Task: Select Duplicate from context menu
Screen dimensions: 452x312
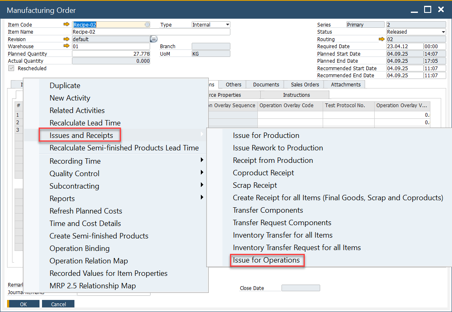Action: coord(65,86)
